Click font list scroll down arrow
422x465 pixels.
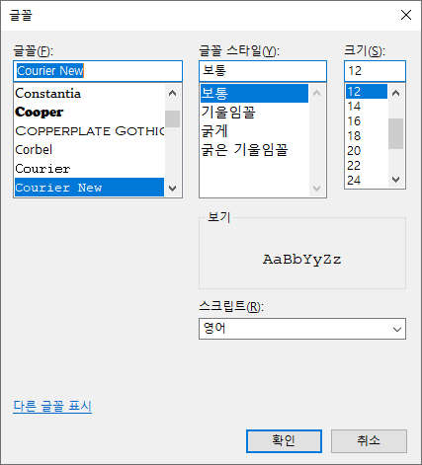point(172,189)
